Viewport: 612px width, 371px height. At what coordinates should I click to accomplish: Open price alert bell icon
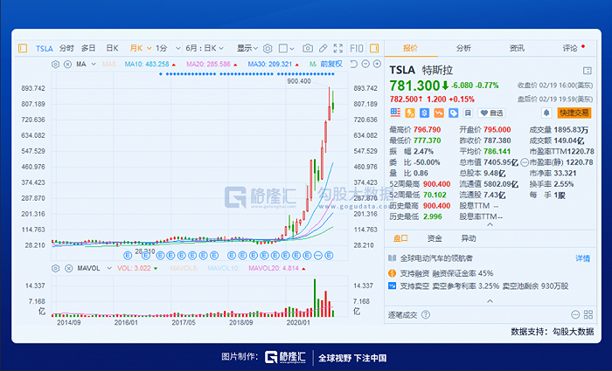(546, 113)
